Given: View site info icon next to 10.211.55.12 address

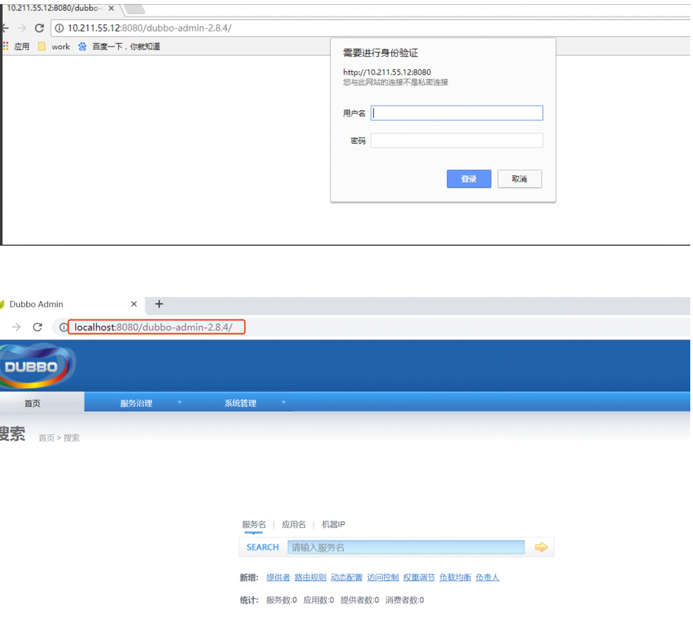Looking at the screenshot, I should (59, 28).
